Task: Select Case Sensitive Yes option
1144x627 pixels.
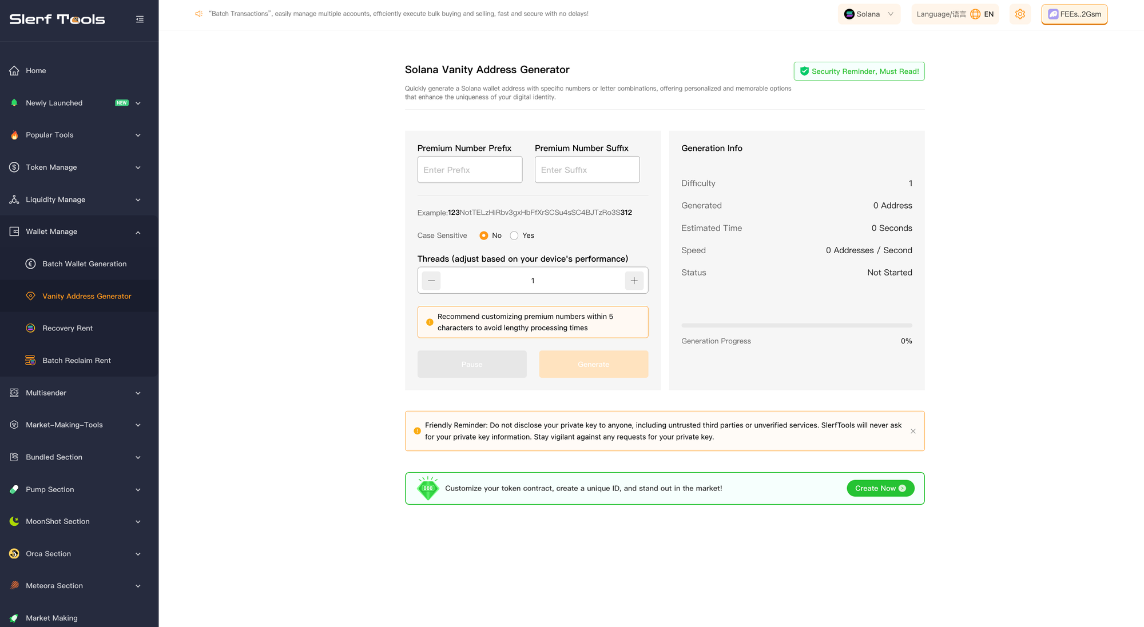Action: [514, 235]
